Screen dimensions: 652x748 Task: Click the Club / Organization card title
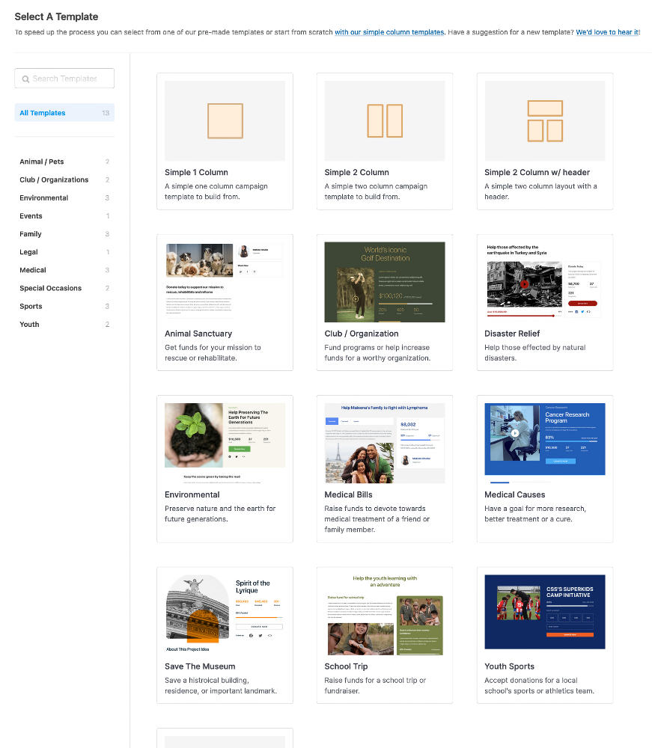click(362, 334)
